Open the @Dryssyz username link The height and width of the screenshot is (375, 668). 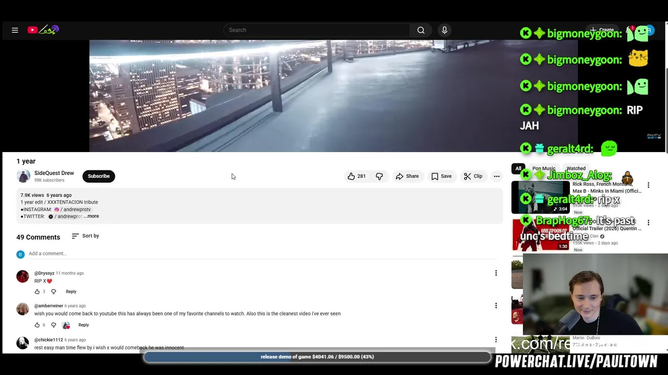click(44, 273)
